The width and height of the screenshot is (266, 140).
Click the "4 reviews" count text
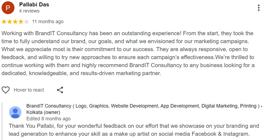[x=29, y=11]
